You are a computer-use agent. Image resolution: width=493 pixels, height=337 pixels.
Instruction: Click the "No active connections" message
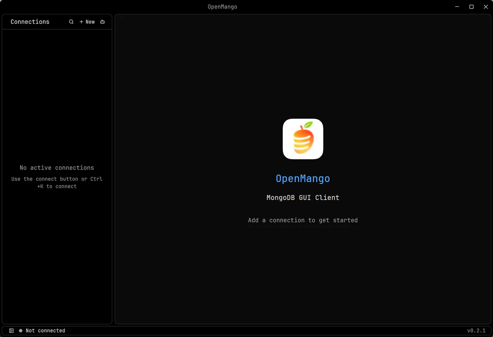(57, 168)
